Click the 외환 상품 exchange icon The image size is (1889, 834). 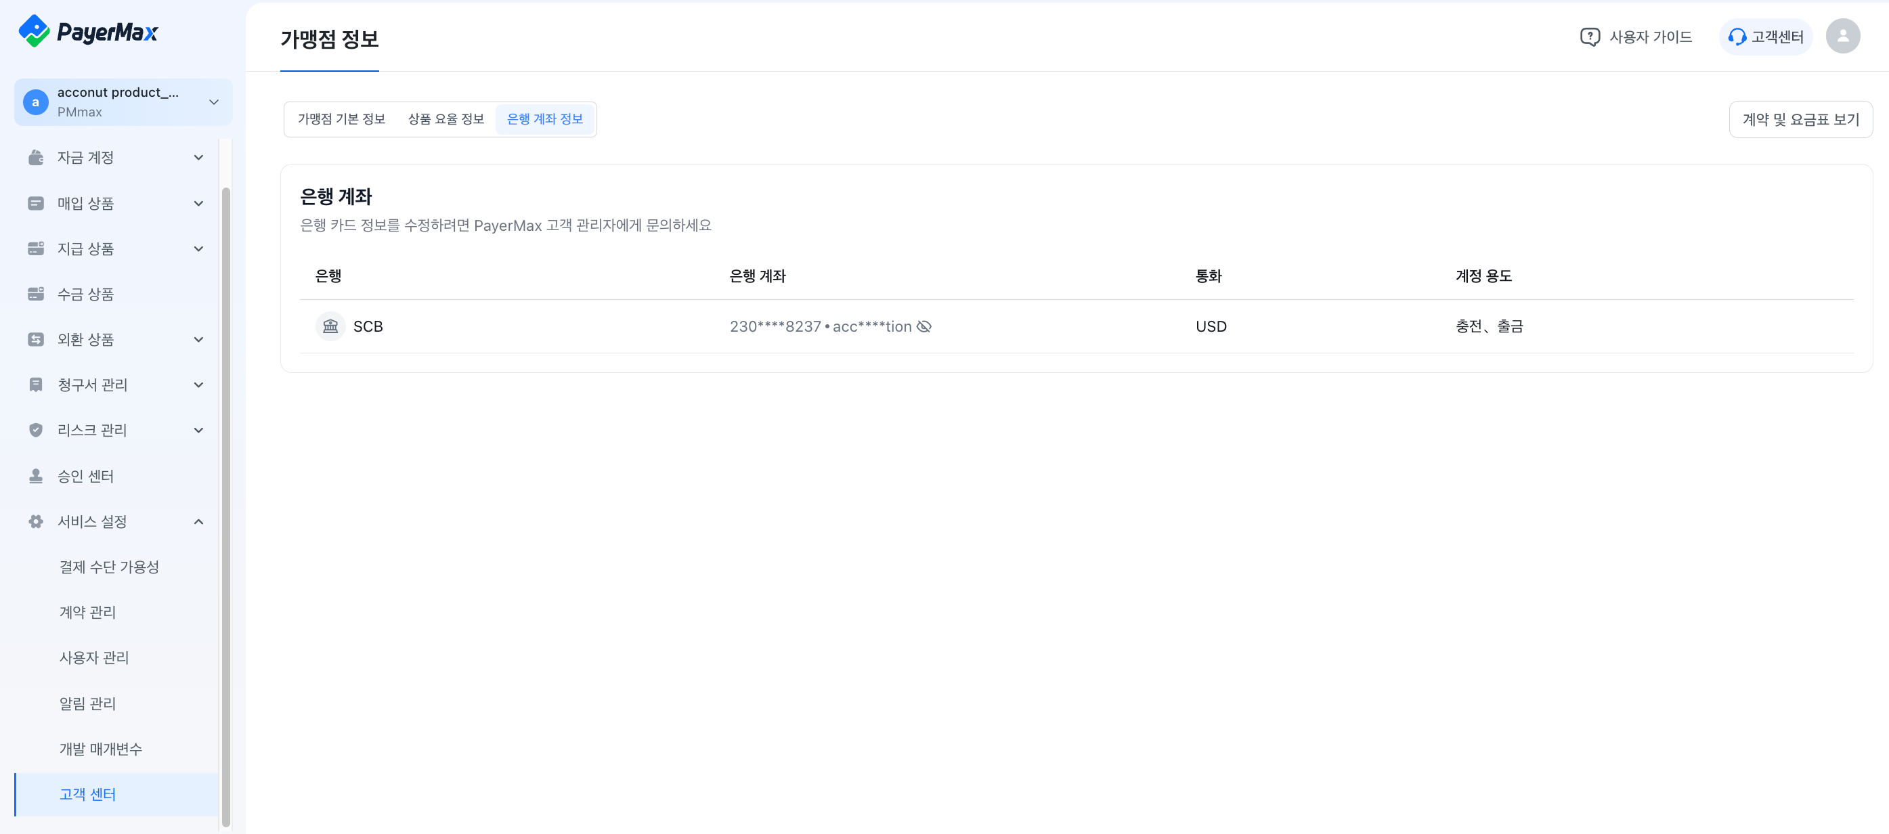(35, 339)
